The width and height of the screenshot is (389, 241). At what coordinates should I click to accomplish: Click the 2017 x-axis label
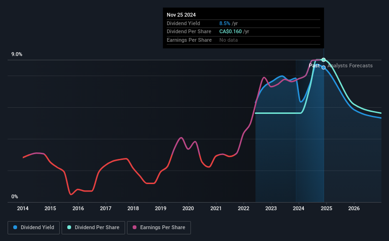tap(106, 208)
